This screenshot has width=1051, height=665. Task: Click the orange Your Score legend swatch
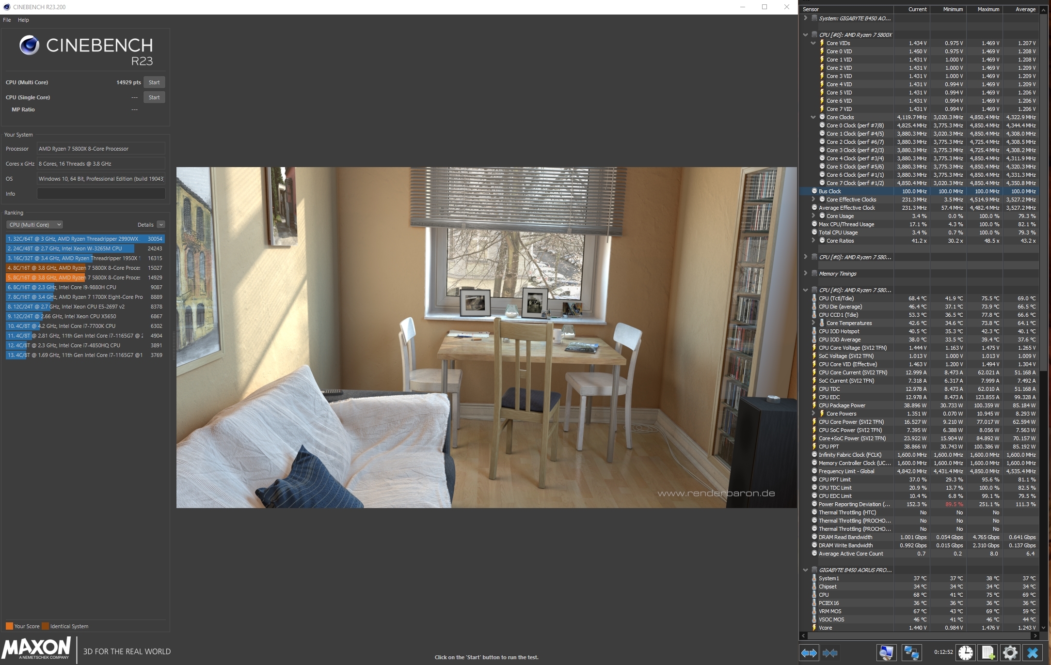point(9,626)
